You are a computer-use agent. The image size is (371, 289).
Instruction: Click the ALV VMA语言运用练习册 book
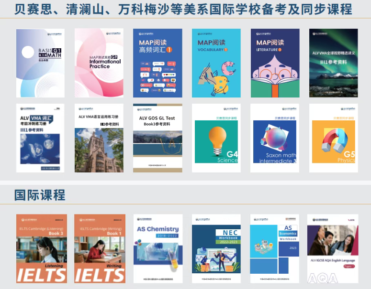[99, 138]
